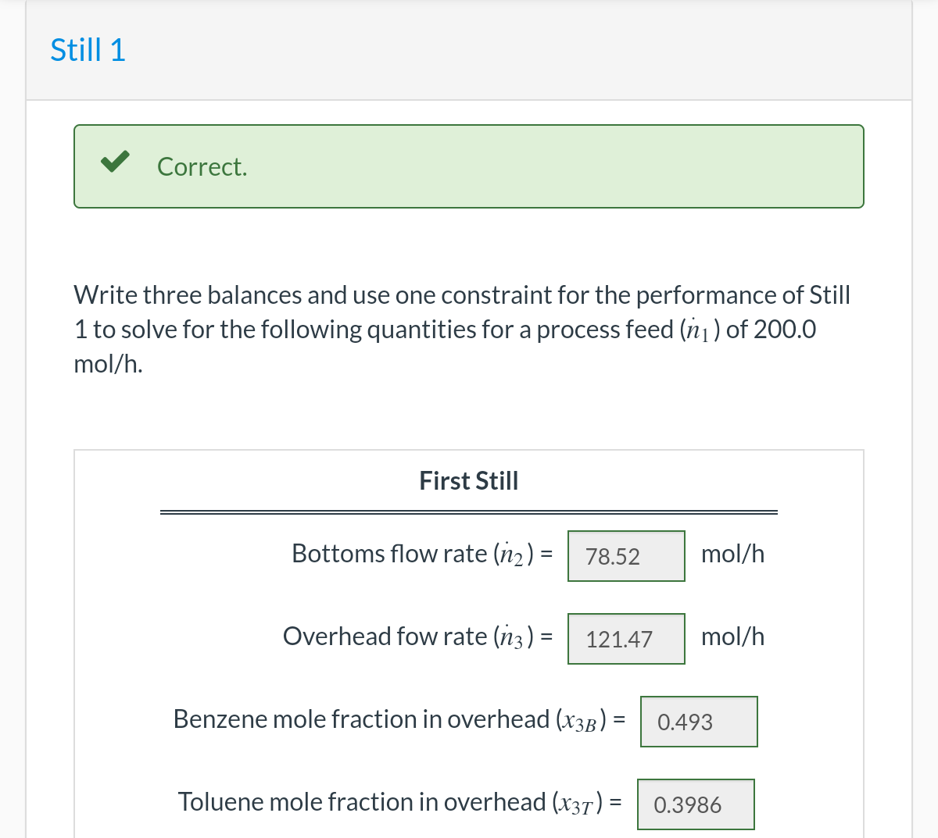Select the Toluene mole fraction field showing 0.3986
Screen dimensions: 938x838
click(x=696, y=804)
